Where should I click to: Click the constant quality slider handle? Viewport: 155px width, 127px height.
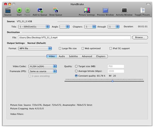point(112,81)
